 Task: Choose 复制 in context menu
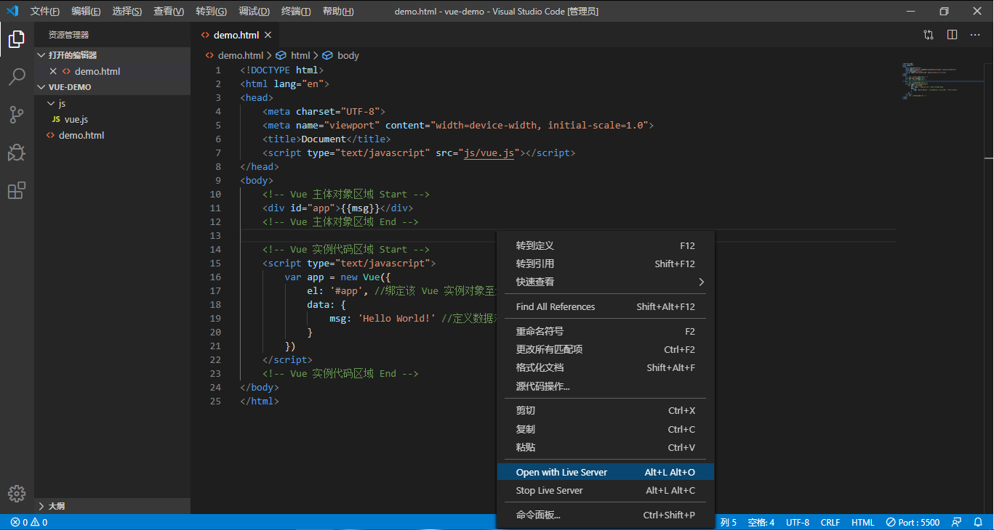click(x=605, y=429)
